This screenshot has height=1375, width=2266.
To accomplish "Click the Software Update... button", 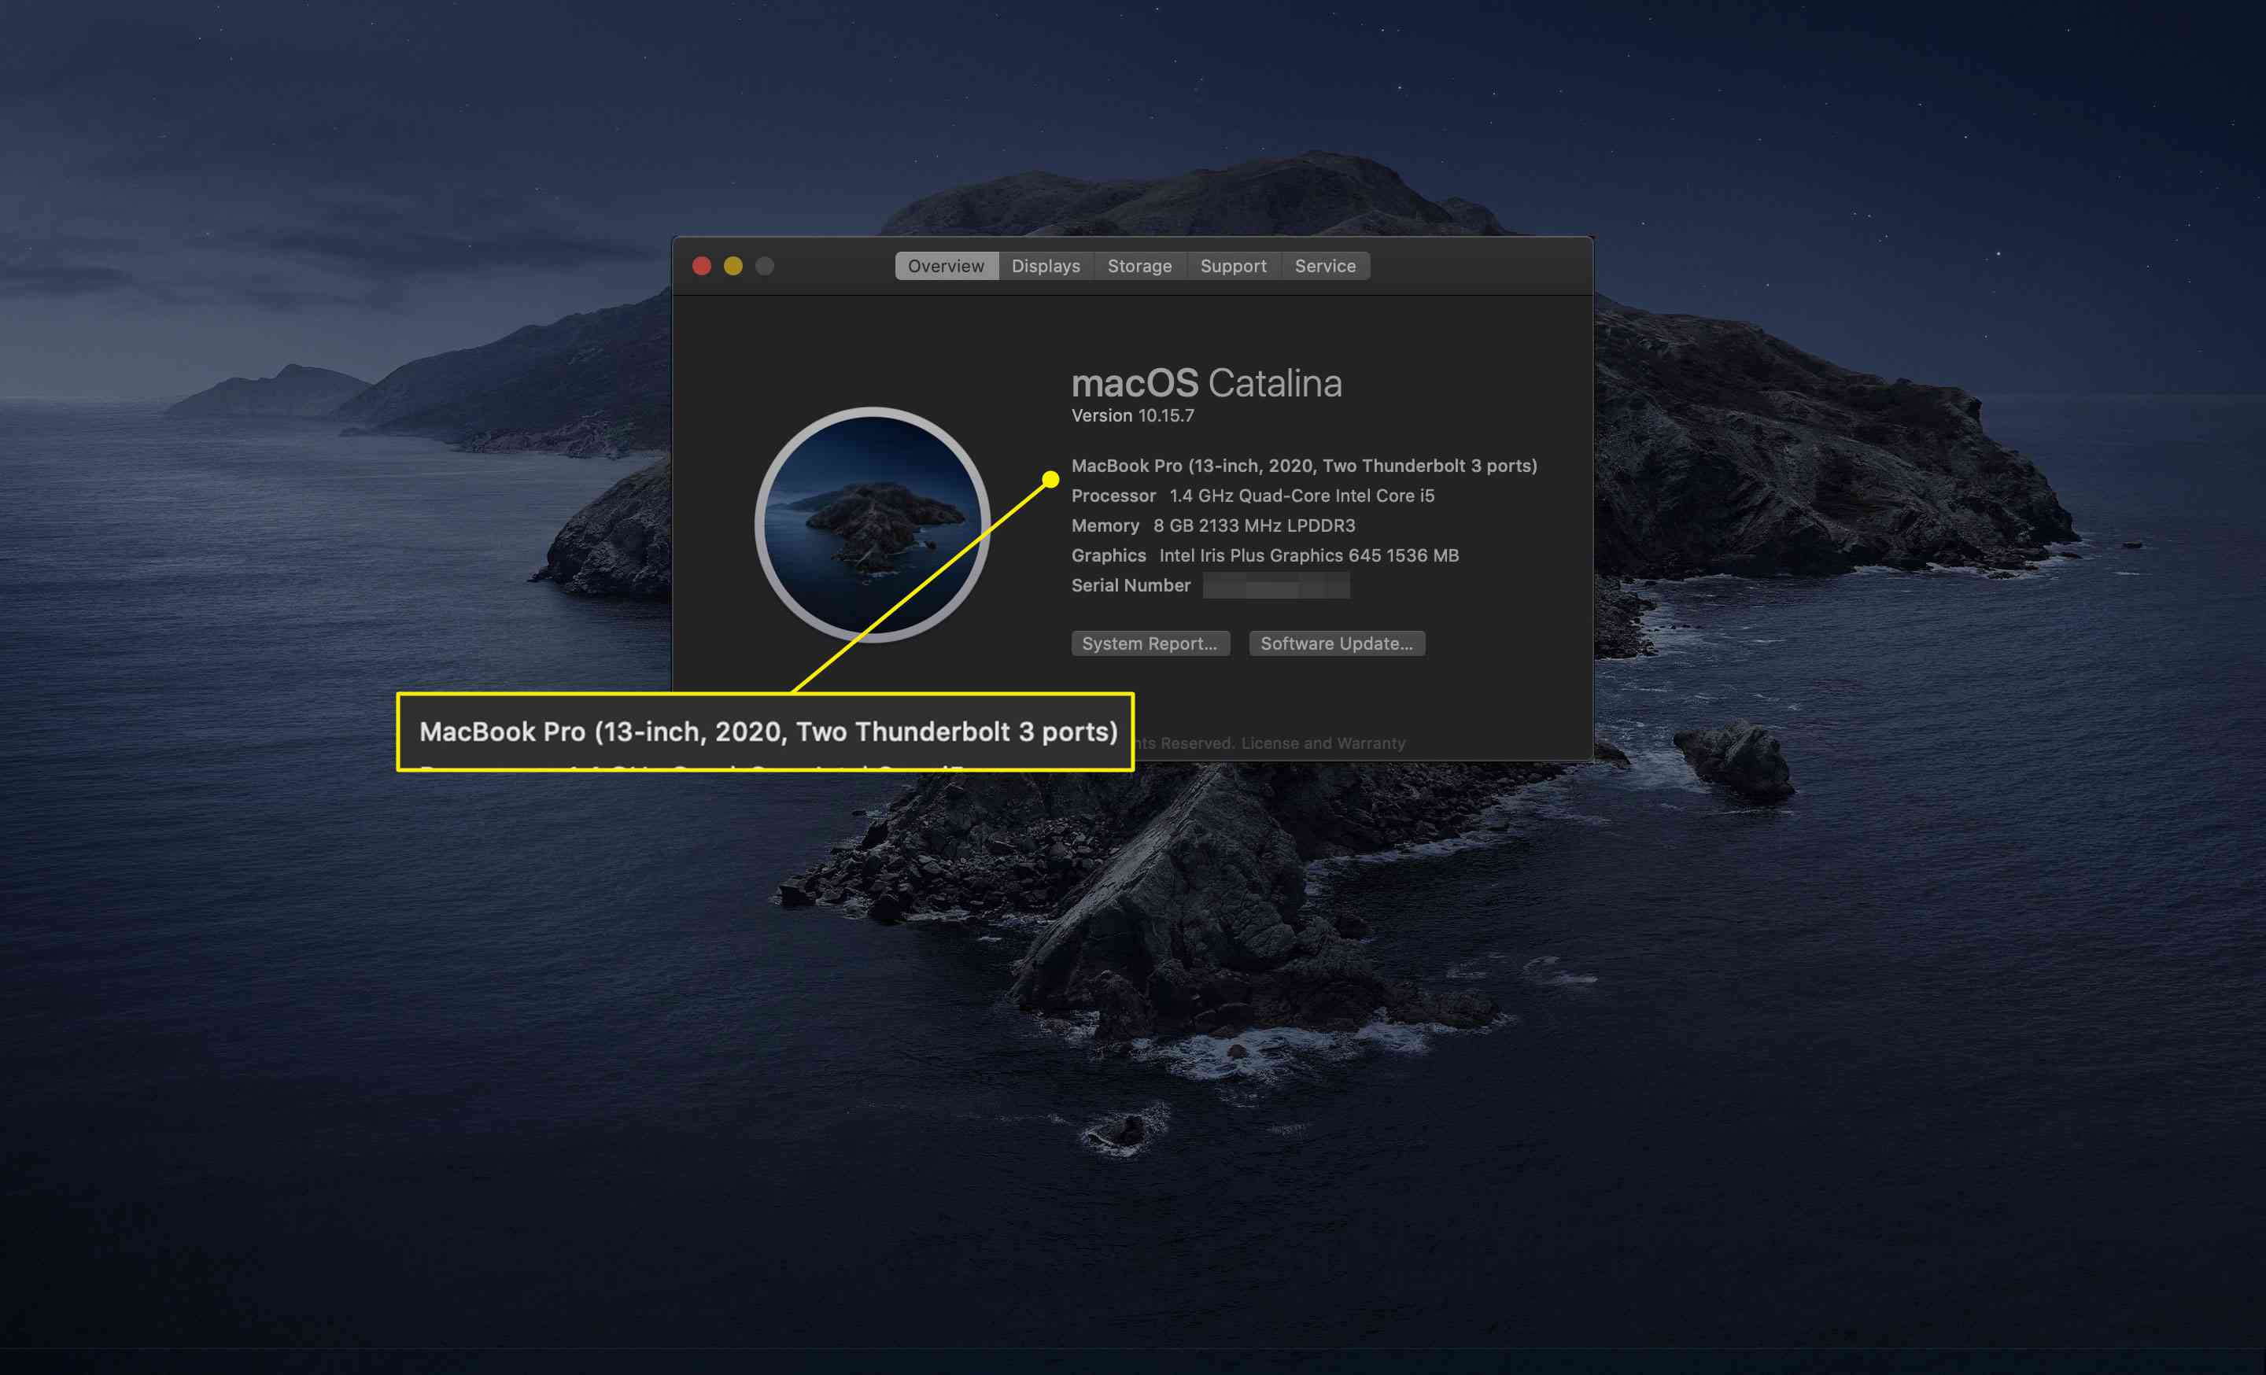I will pos(1336,643).
